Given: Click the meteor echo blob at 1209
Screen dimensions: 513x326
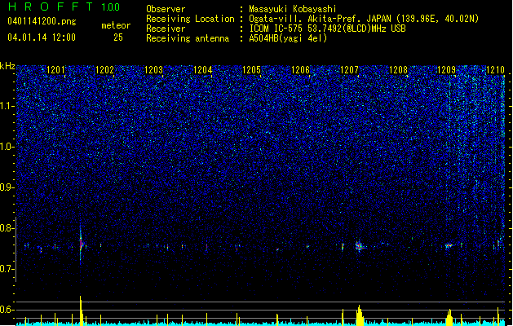Looking at the screenshot, I should [449, 245].
